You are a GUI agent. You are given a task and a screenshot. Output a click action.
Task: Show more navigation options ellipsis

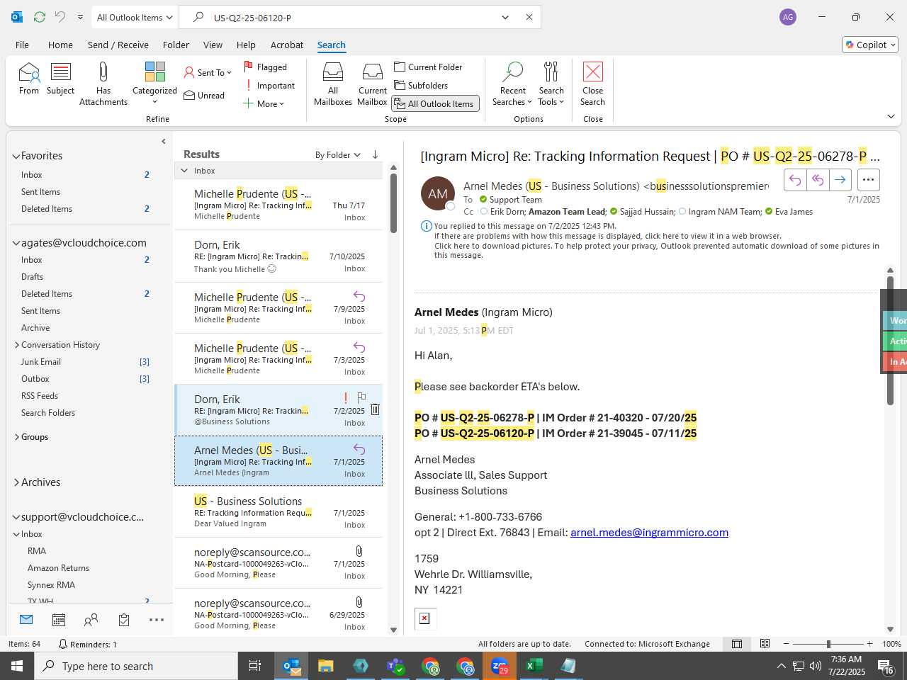point(157,620)
